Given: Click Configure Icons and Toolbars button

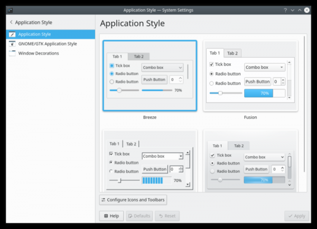Looking at the screenshot, I should point(134,200).
